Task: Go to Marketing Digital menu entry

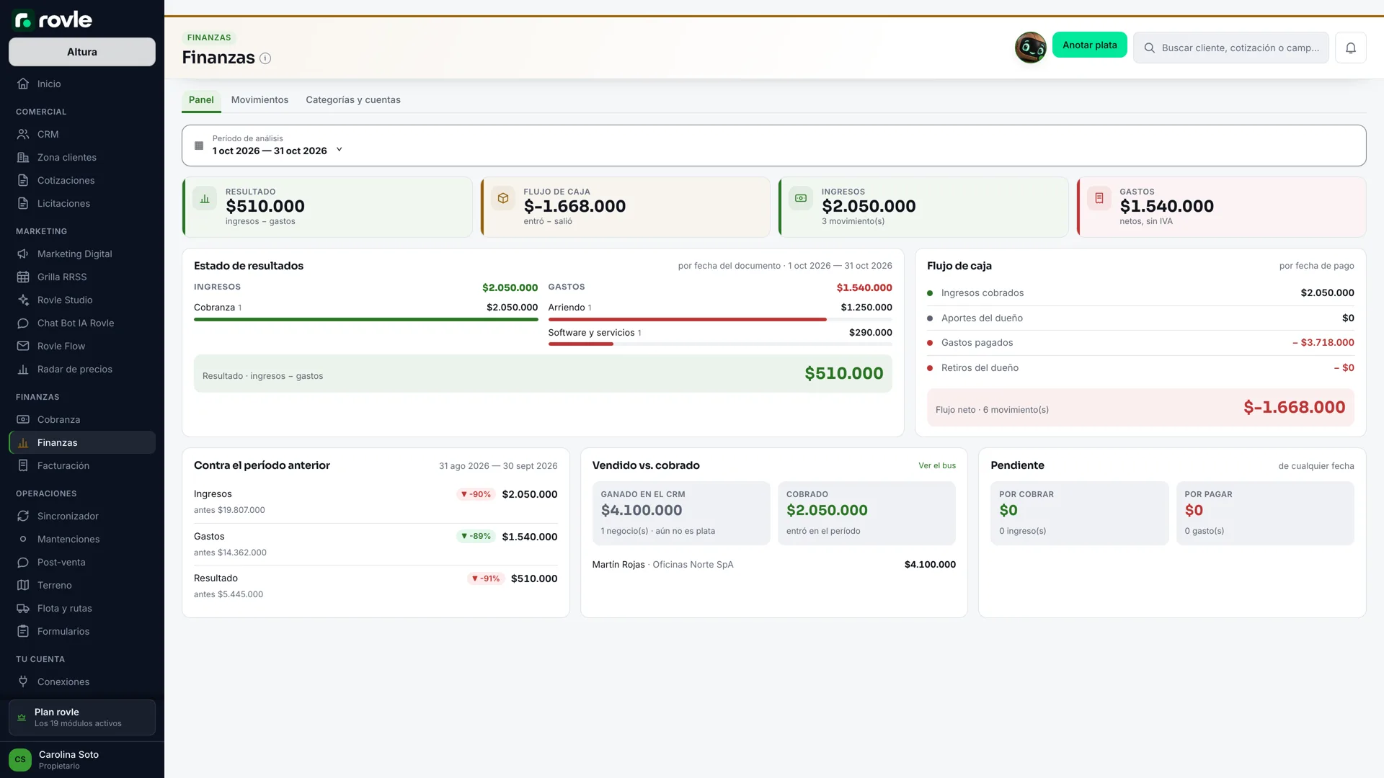Action: pyautogui.click(x=82, y=254)
